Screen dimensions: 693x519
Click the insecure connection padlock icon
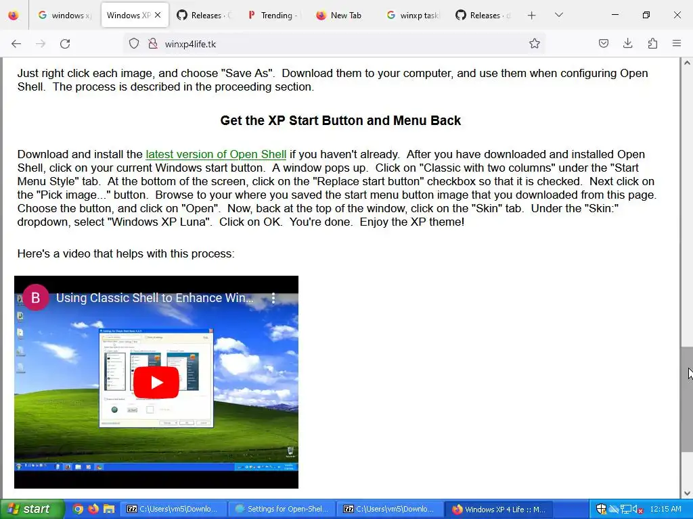pos(153,44)
